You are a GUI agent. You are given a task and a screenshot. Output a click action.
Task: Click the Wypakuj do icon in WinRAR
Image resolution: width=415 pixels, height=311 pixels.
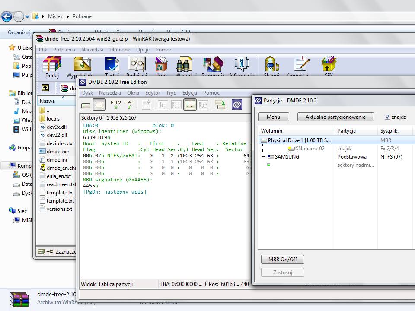click(82, 64)
